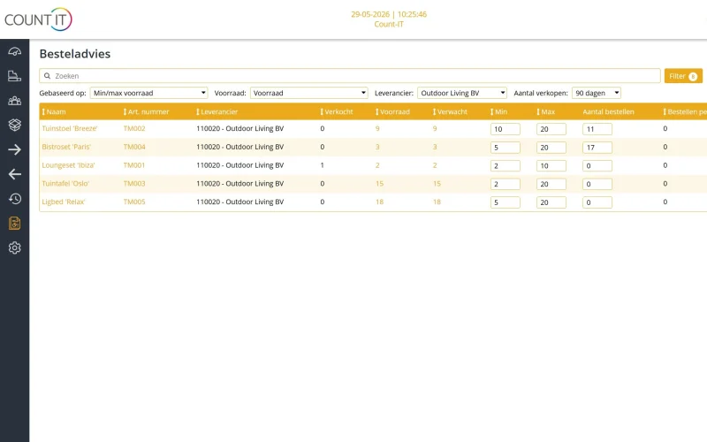Viewport: 707px width, 442px height.
Task: Click the Filter button
Action: click(683, 76)
